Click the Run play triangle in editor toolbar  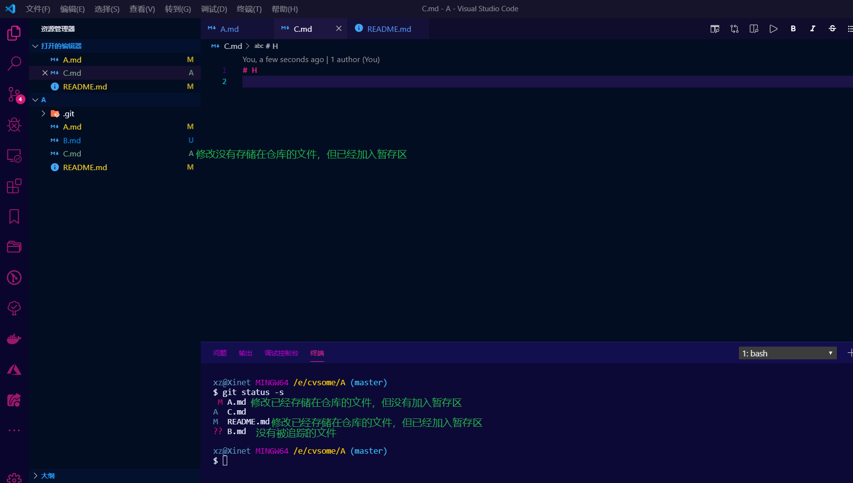(x=774, y=29)
